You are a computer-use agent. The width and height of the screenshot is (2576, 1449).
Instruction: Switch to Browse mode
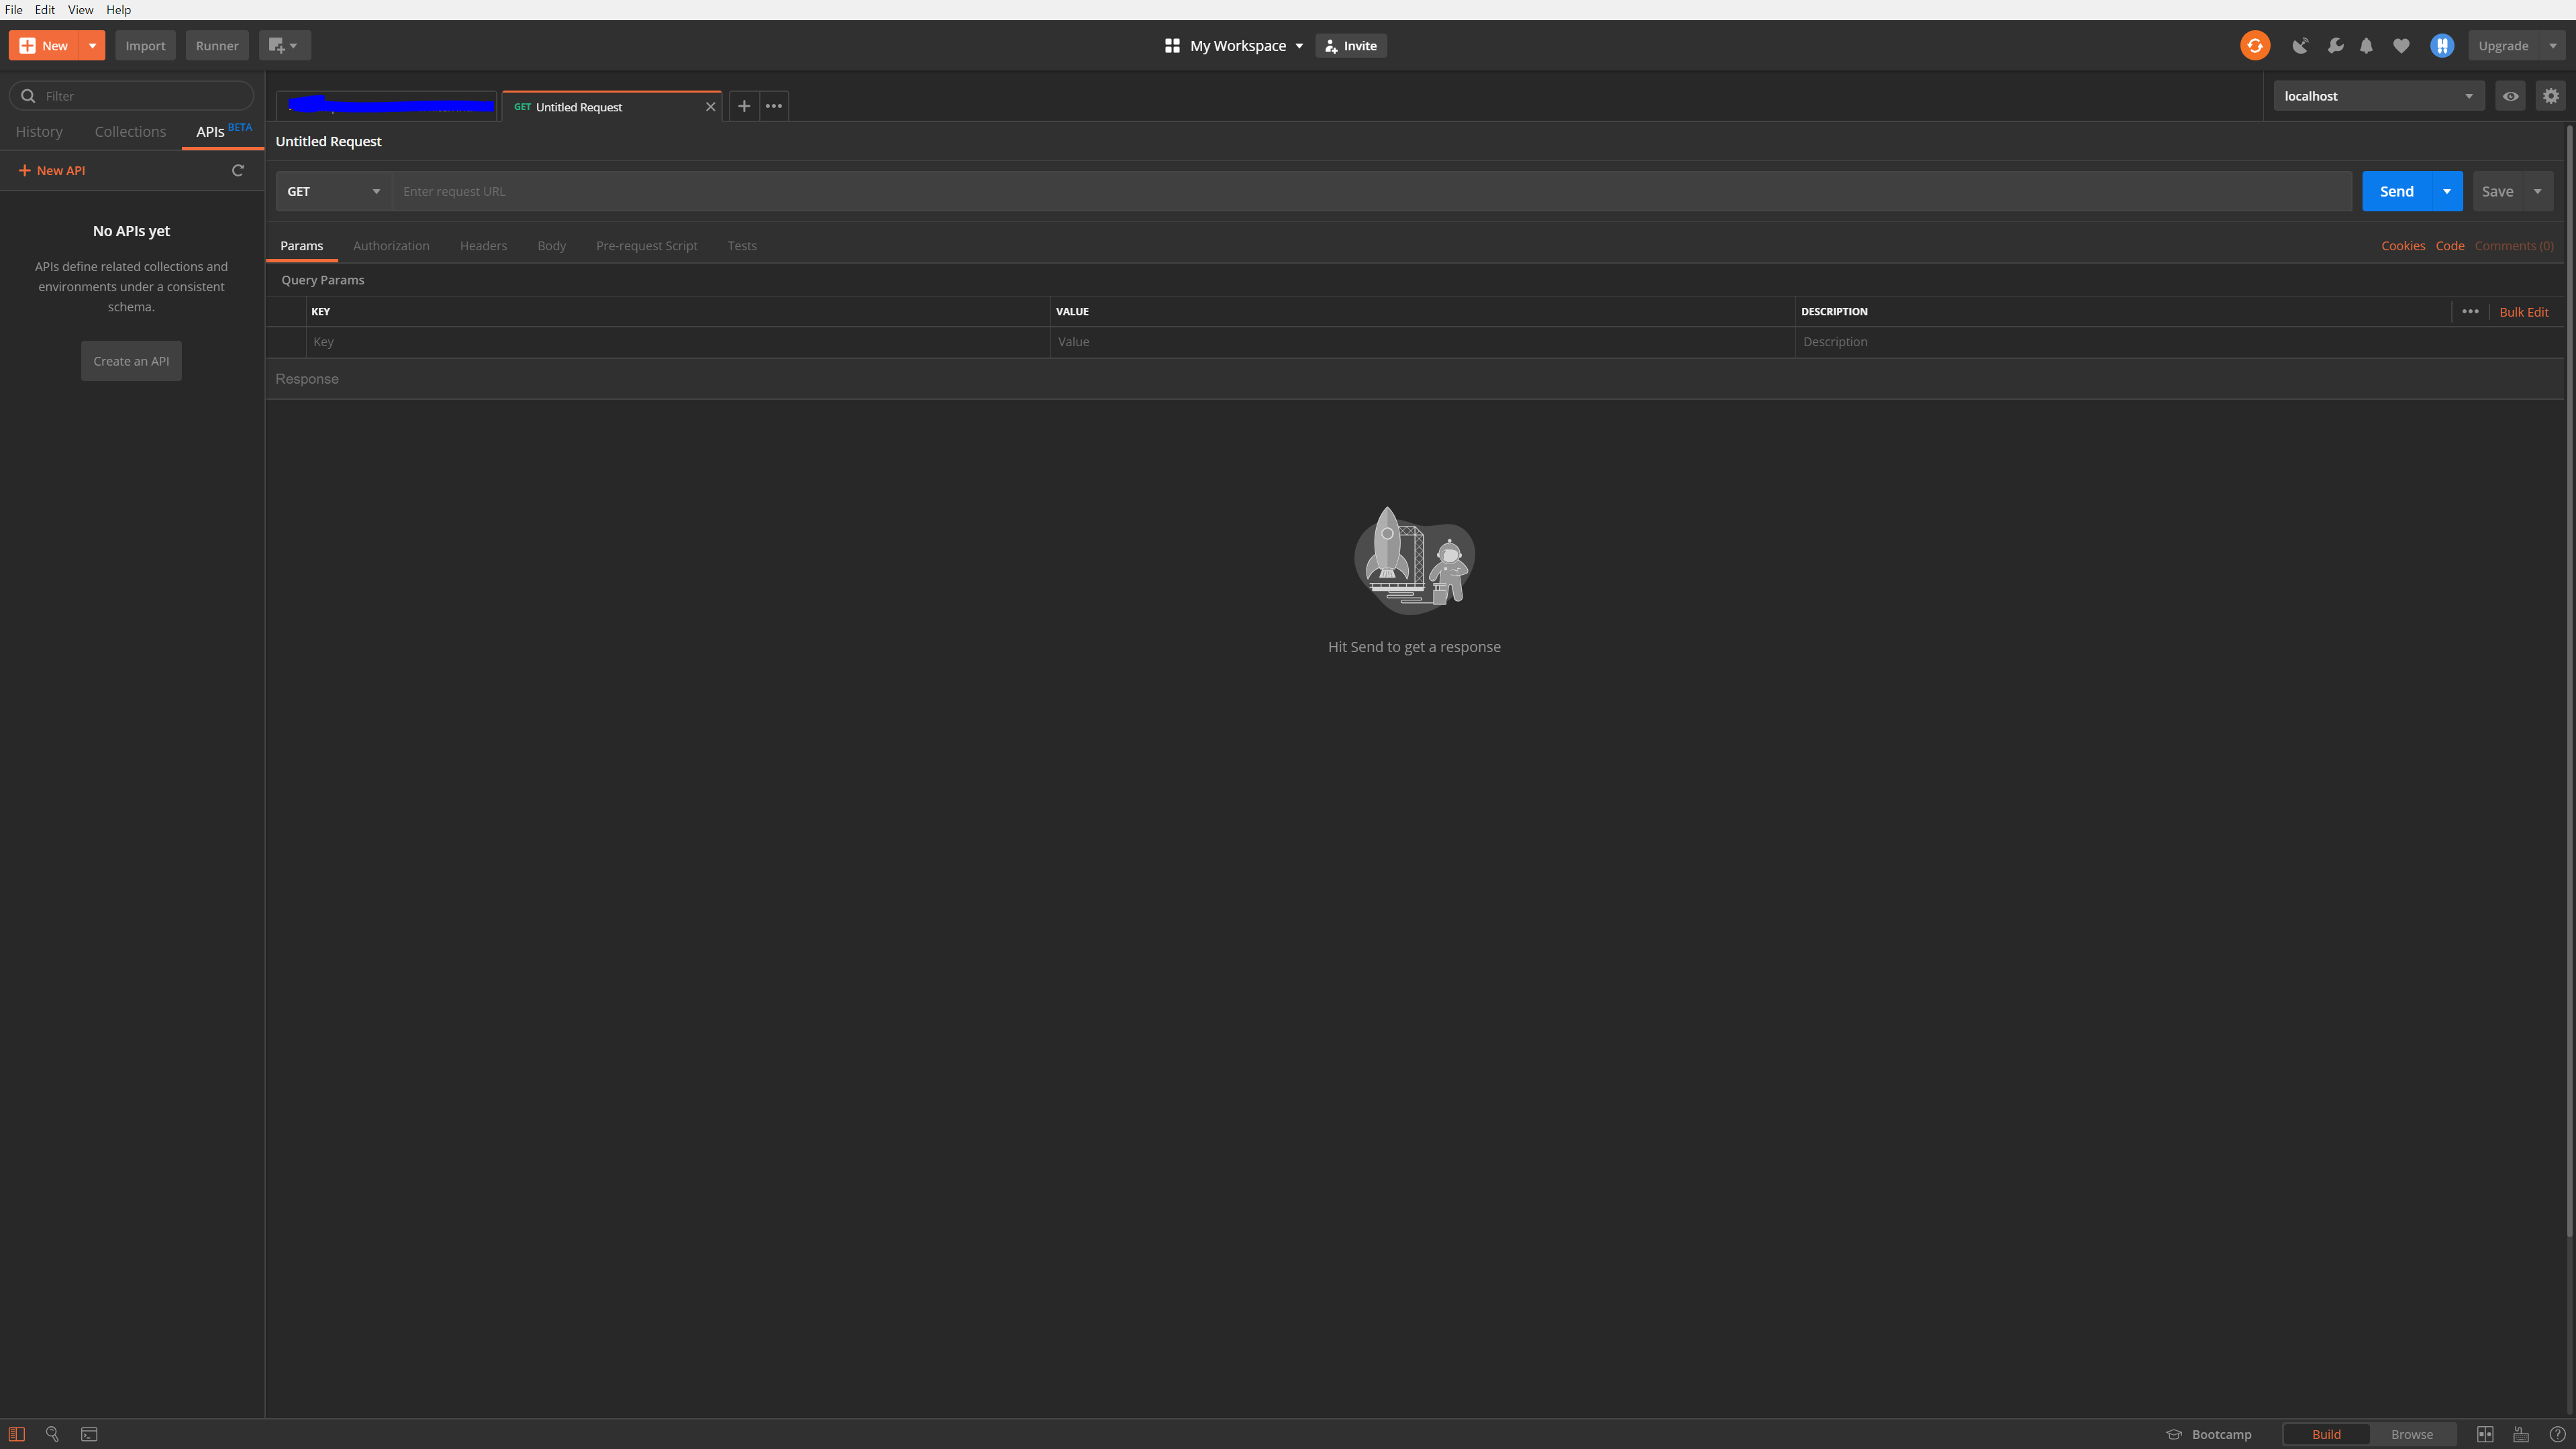[x=2412, y=1434]
